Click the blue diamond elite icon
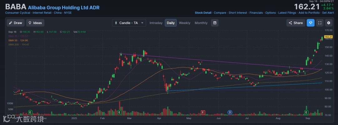338x125 pixels. click(311, 23)
